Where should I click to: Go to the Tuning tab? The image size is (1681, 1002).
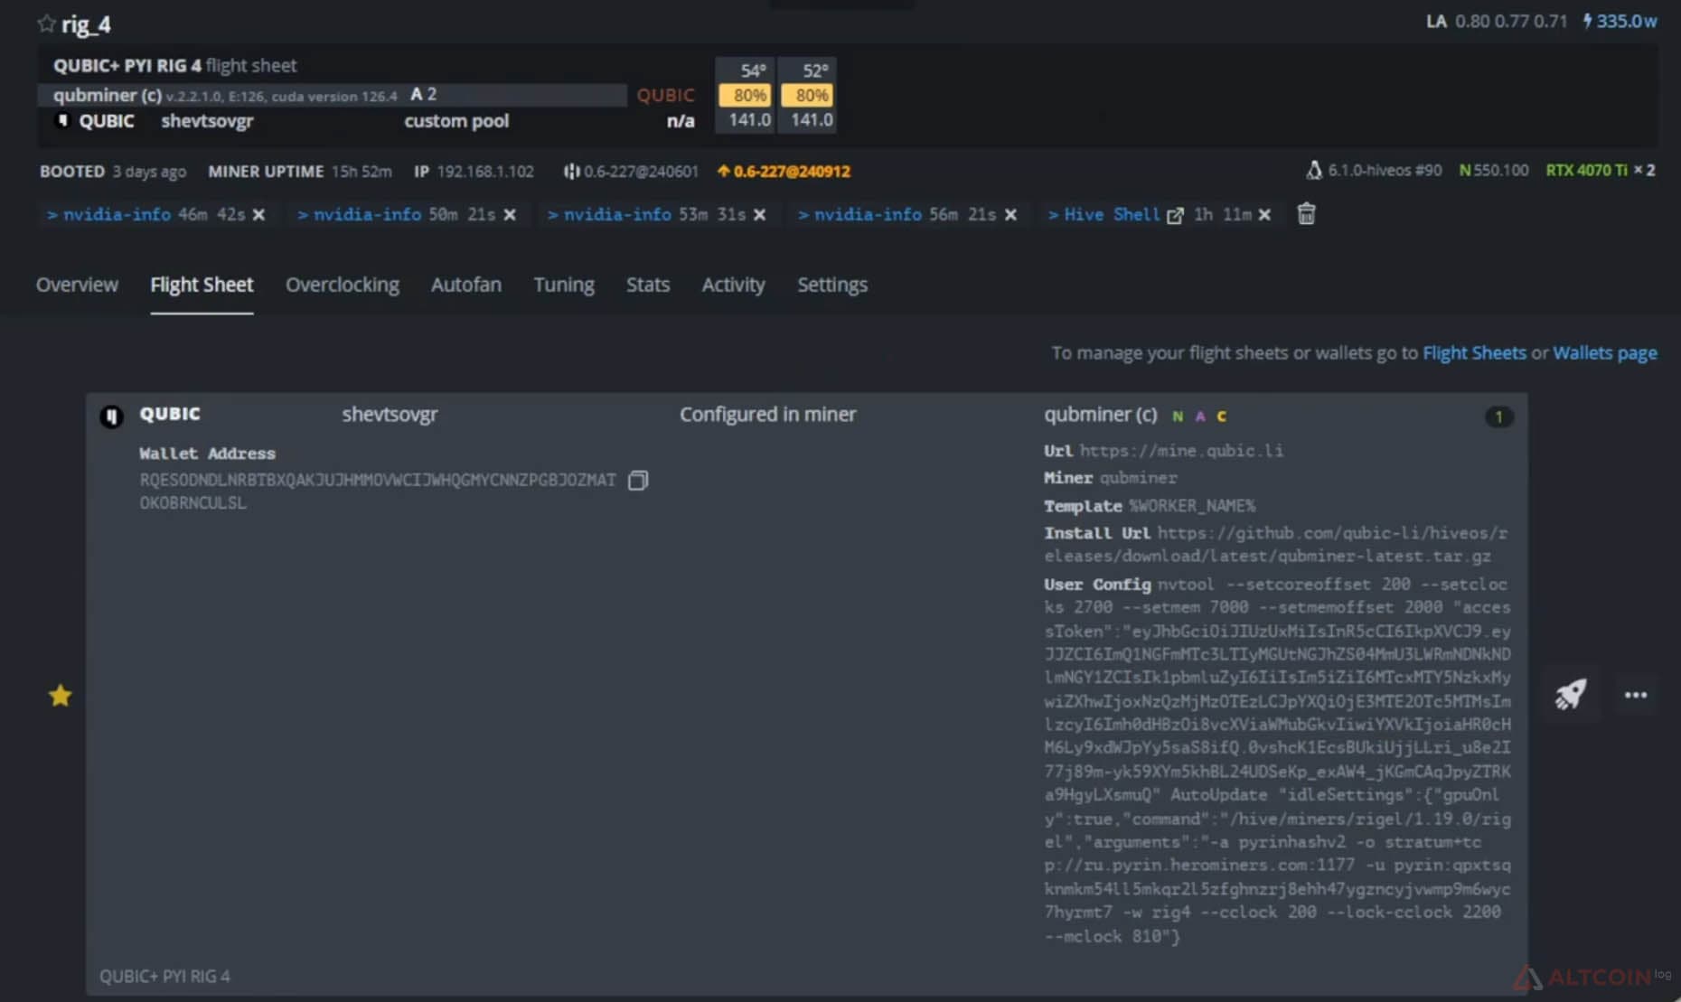[x=564, y=285]
